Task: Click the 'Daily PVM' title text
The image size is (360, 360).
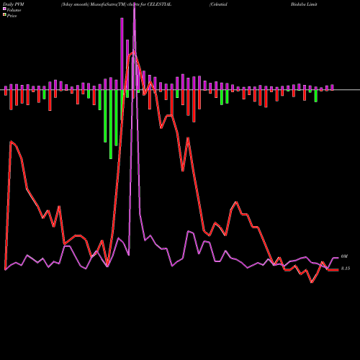Action: click(14, 4)
